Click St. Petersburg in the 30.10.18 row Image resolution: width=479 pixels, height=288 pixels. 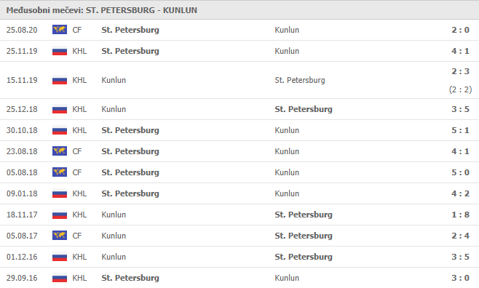pos(130,130)
